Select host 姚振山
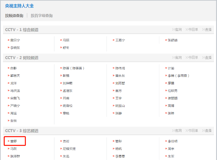Viewport: 217px width, 160px height. (x=120, y=106)
